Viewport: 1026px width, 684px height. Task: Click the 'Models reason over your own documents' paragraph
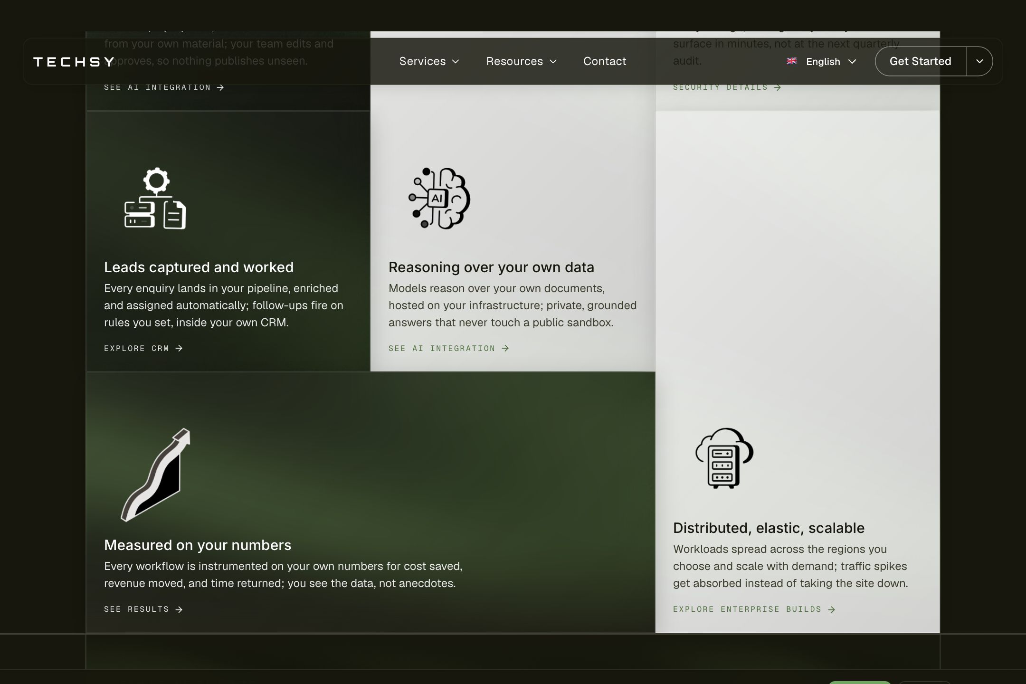pyautogui.click(x=513, y=305)
